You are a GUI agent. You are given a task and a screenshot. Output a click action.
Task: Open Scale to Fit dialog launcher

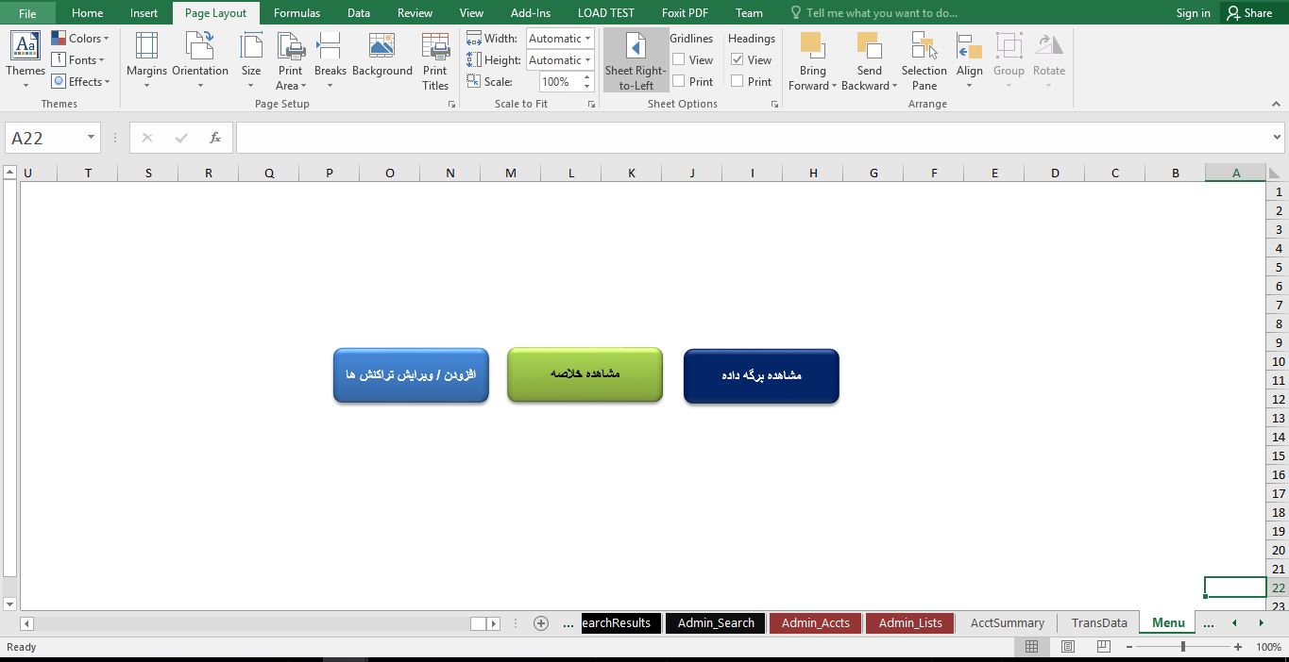tap(591, 105)
